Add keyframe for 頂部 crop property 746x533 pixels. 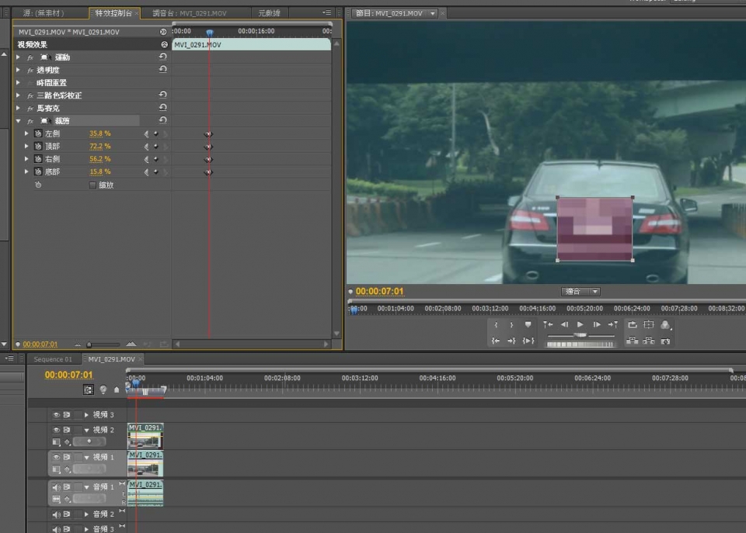point(155,146)
